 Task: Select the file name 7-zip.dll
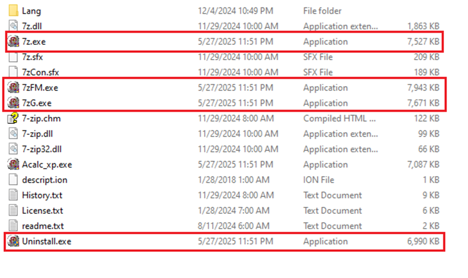point(37,134)
